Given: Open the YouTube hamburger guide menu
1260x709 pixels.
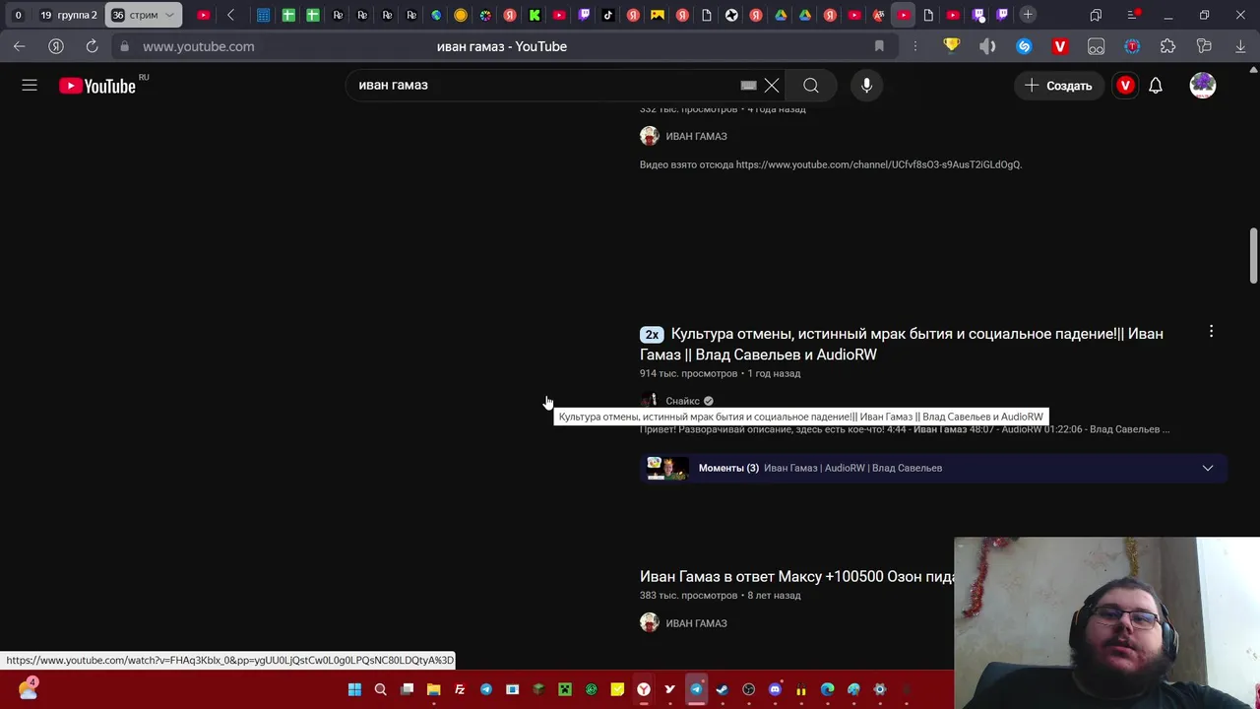Looking at the screenshot, I should pos(30,86).
